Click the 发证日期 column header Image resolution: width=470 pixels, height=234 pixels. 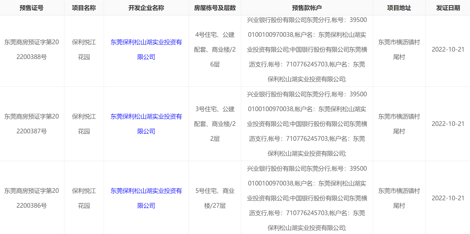point(448,8)
